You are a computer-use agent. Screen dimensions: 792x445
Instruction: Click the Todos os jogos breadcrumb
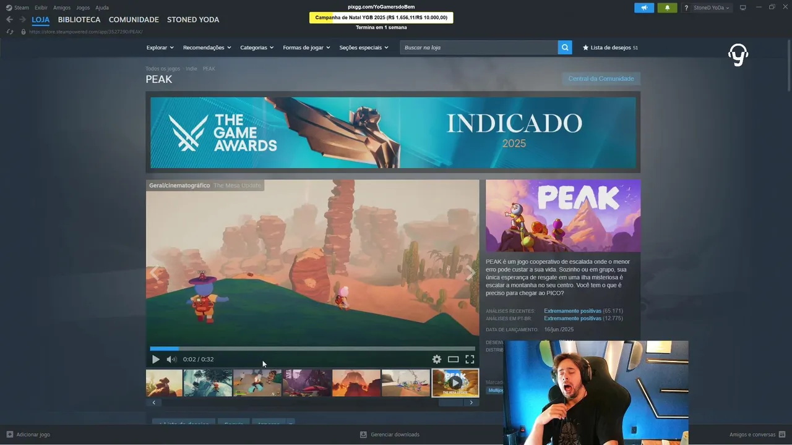coord(163,69)
